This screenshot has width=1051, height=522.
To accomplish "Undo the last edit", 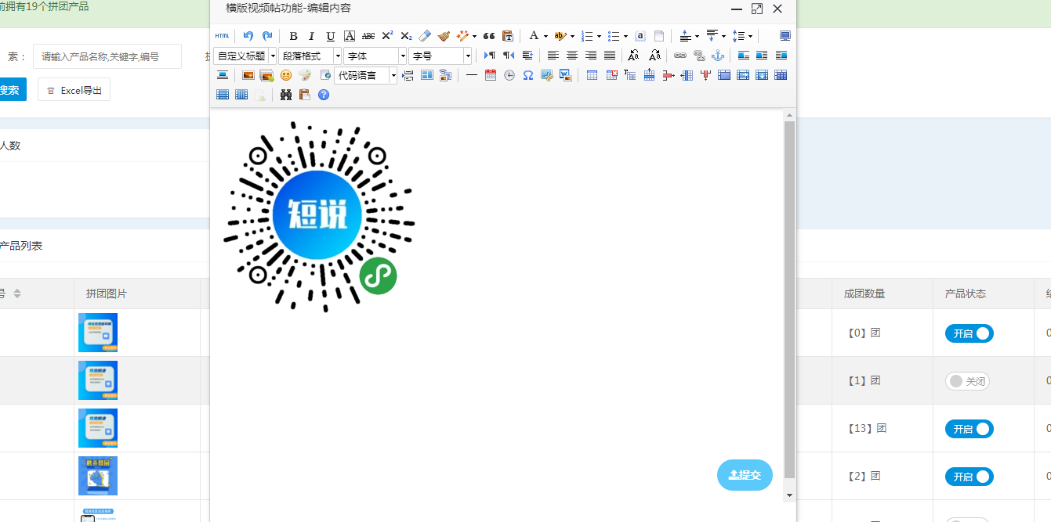I will pyautogui.click(x=248, y=36).
